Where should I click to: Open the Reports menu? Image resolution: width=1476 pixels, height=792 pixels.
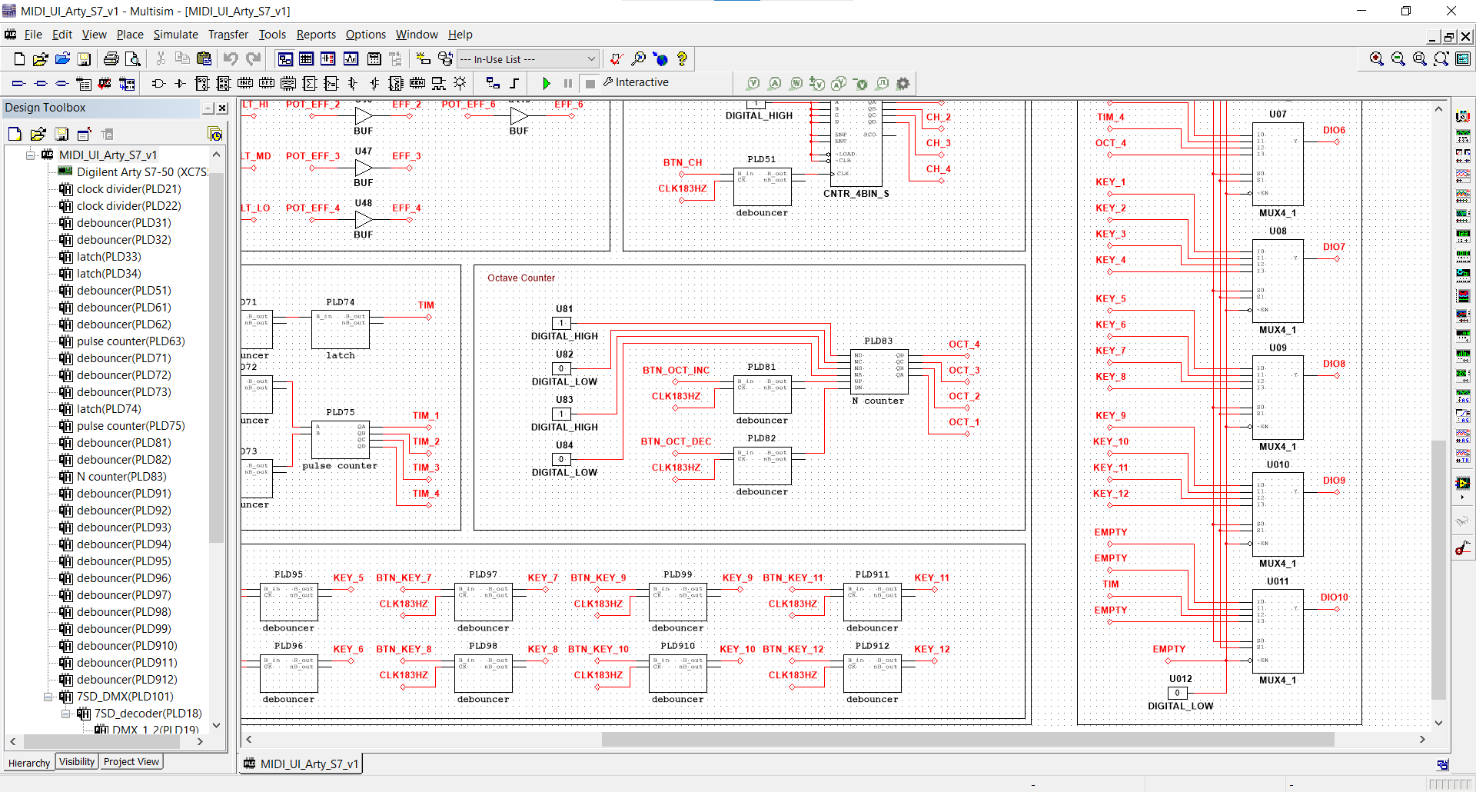pyautogui.click(x=316, y=35)
